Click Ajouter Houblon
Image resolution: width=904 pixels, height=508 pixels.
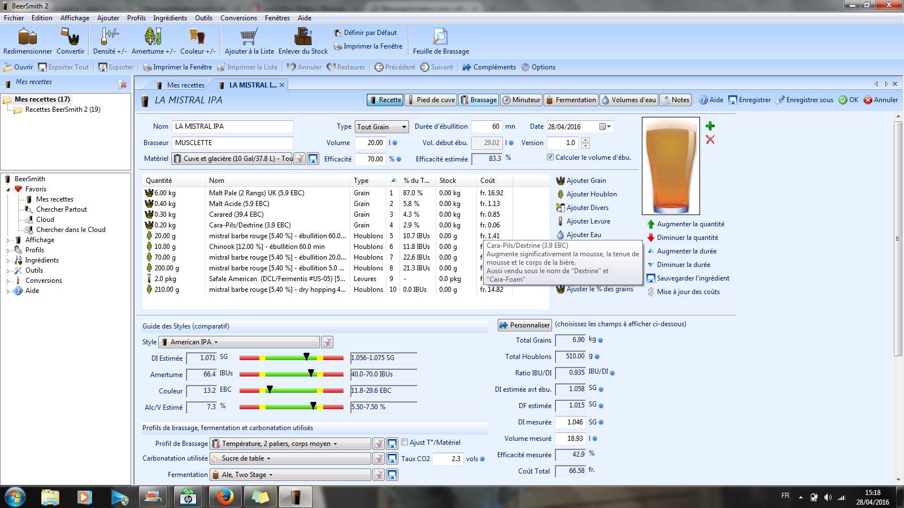coord(586,194)
